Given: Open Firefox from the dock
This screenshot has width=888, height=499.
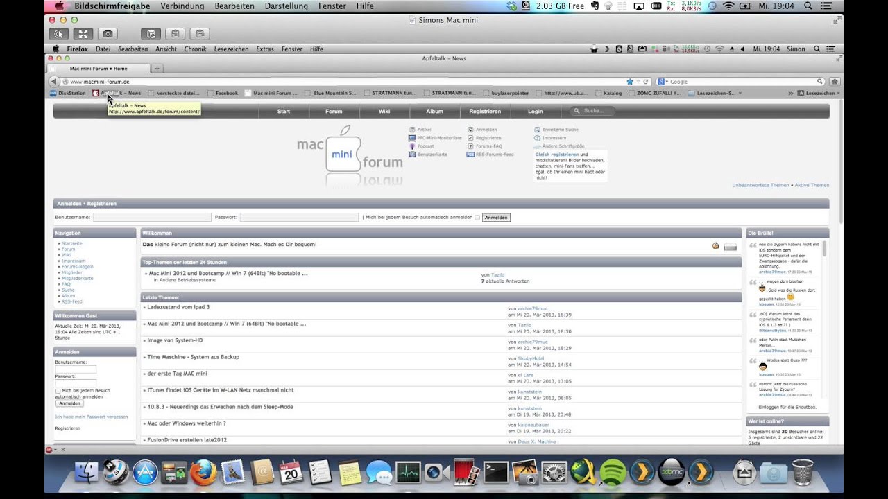Looking at the screenshot, I should pyautogui.click(x=204, y=472).
